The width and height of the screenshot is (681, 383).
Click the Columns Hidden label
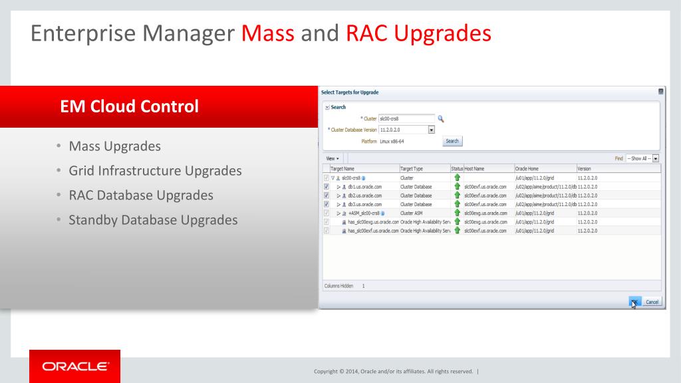tap(339, 286)
